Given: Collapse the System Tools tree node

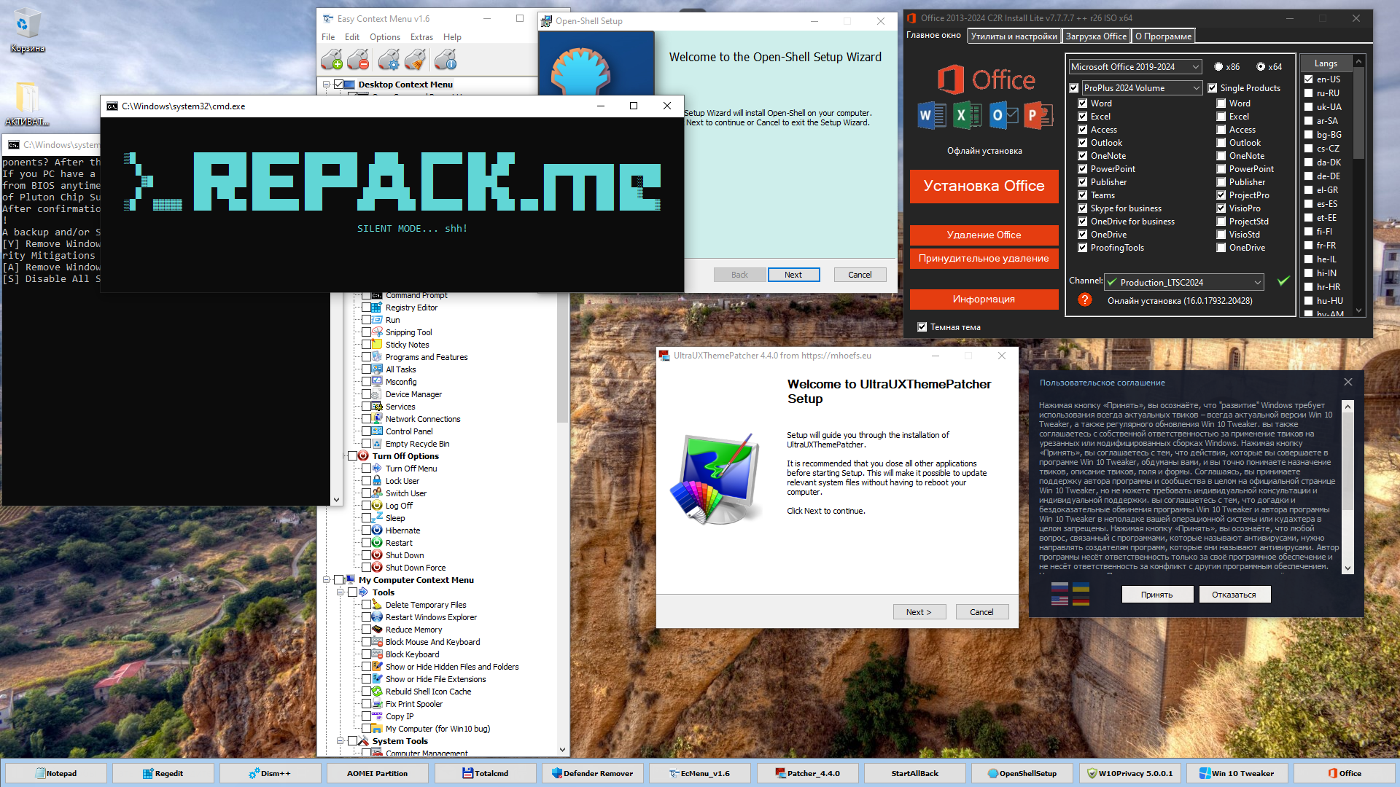Looking at the screenshot, I should 341,740.
